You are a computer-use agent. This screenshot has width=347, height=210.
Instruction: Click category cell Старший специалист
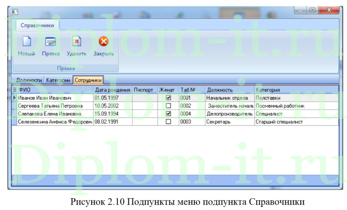[297, 121]
